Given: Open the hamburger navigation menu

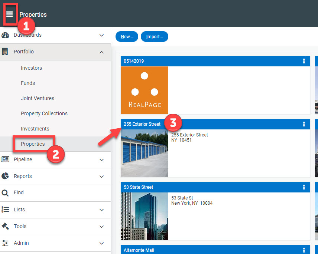Looking at the screenshot, I should [x=10, y=14].
